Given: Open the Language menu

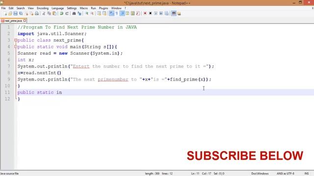Looking at the screenshot, I should [x=58, y=8].
